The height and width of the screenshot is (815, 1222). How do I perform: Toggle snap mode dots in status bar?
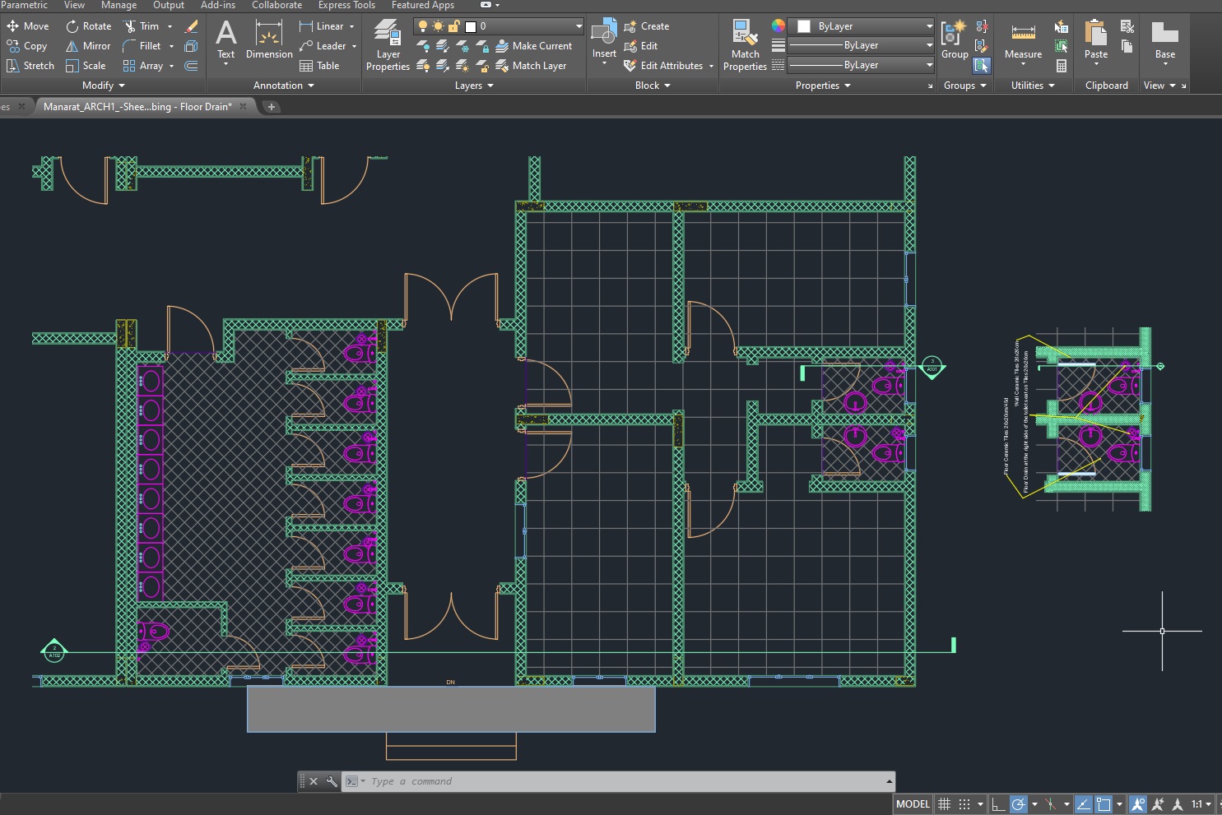pos(964,804)
